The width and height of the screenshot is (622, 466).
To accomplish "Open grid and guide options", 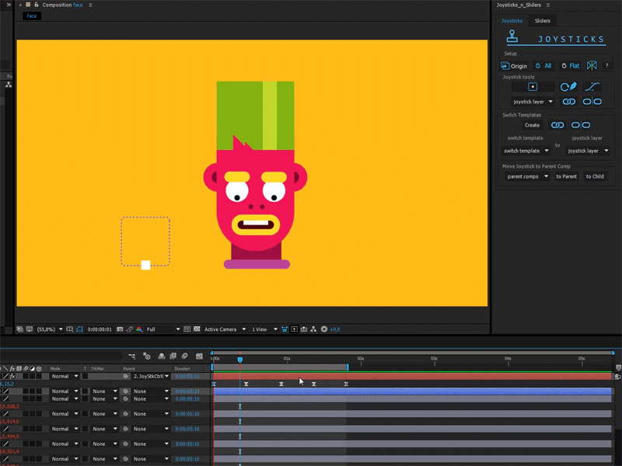I will 68,329.
